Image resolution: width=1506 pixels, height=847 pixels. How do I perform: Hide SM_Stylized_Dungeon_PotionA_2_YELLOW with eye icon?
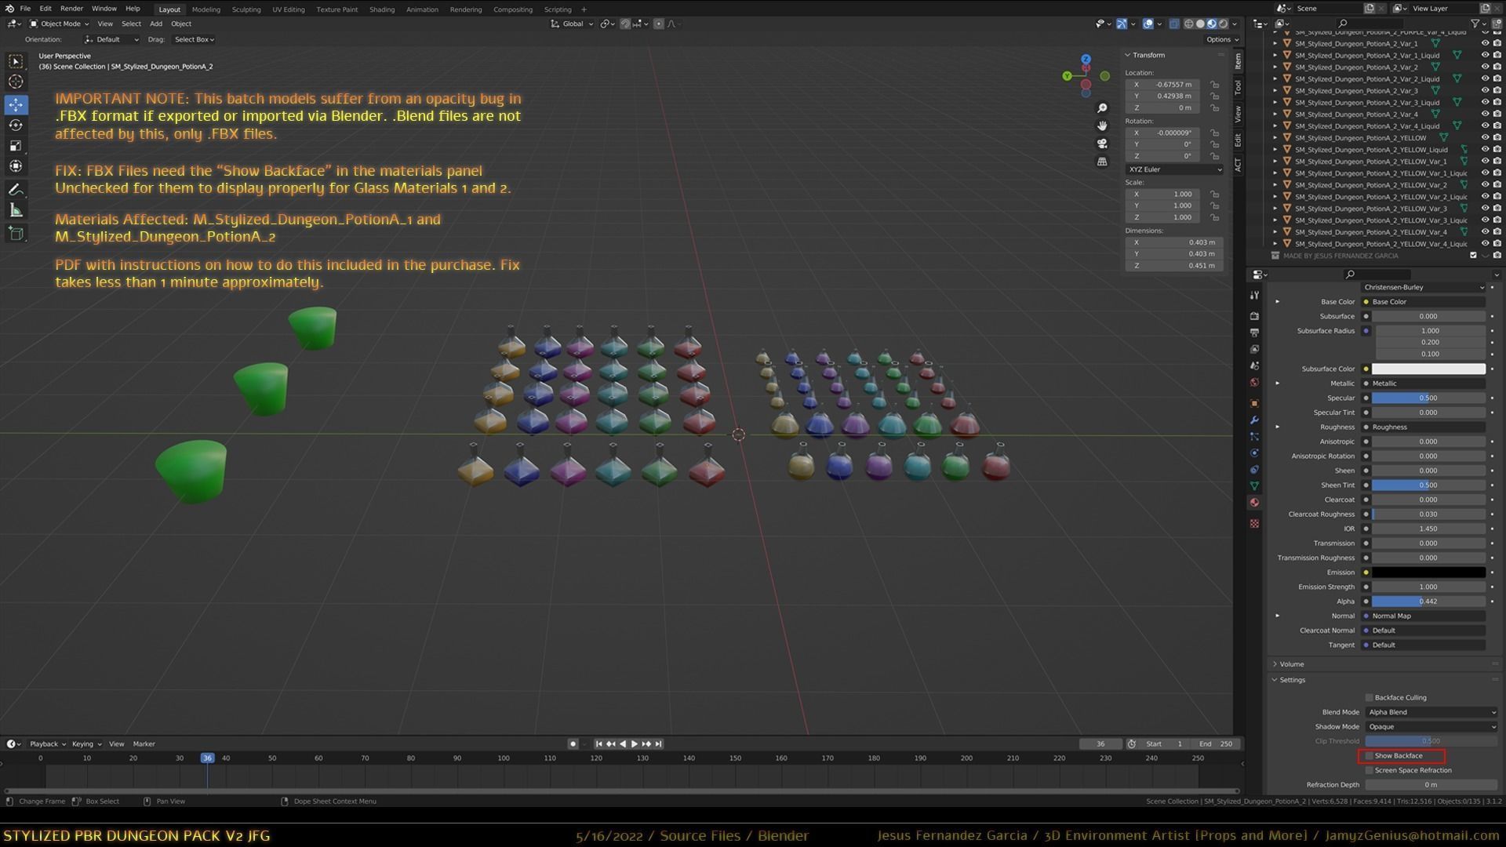tap(1484, 138)
